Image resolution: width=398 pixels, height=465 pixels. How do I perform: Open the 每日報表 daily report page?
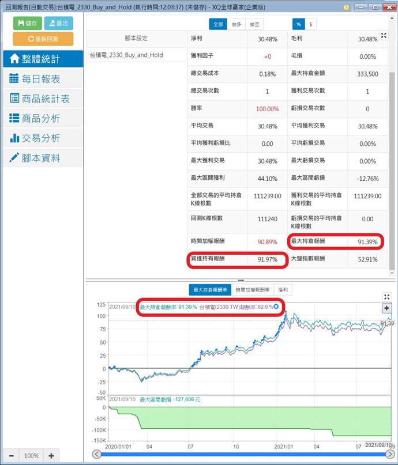pos(42,79)
